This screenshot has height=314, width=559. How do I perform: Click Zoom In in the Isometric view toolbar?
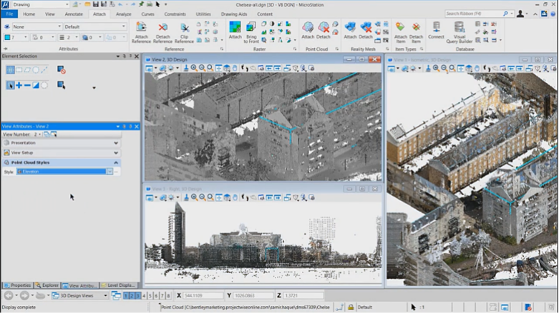point(436,69)
